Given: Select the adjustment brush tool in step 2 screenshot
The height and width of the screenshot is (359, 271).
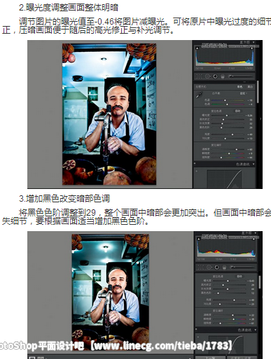Looking at the screenshot, I should pyautogui.click(x=240, y=77).
